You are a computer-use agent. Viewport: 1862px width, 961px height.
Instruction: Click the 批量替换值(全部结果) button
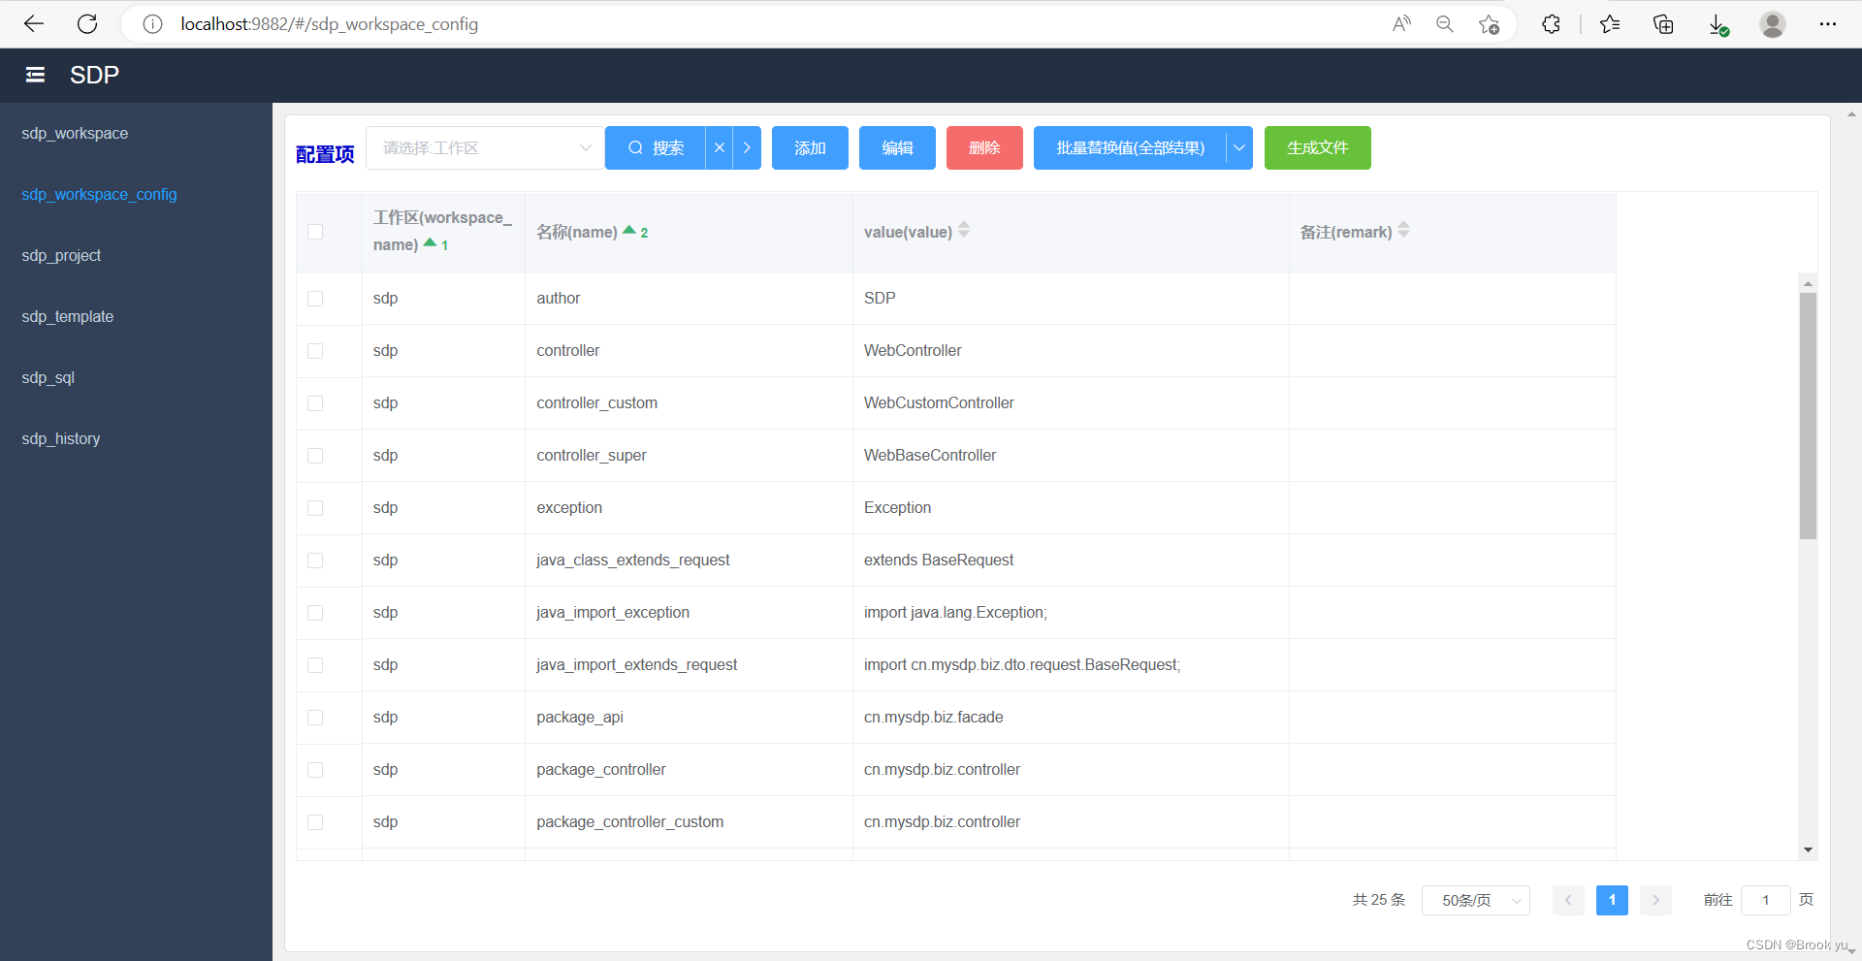[x=1130, y=147]
